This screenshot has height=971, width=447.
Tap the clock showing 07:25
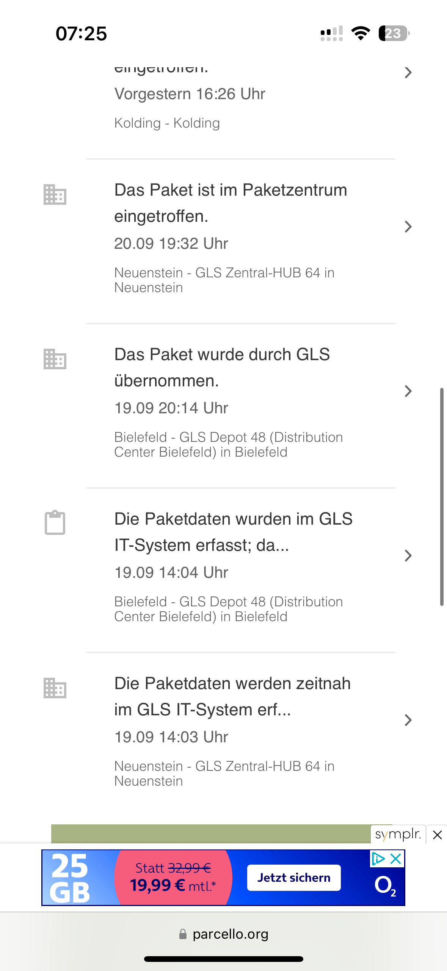click(82, 34)
